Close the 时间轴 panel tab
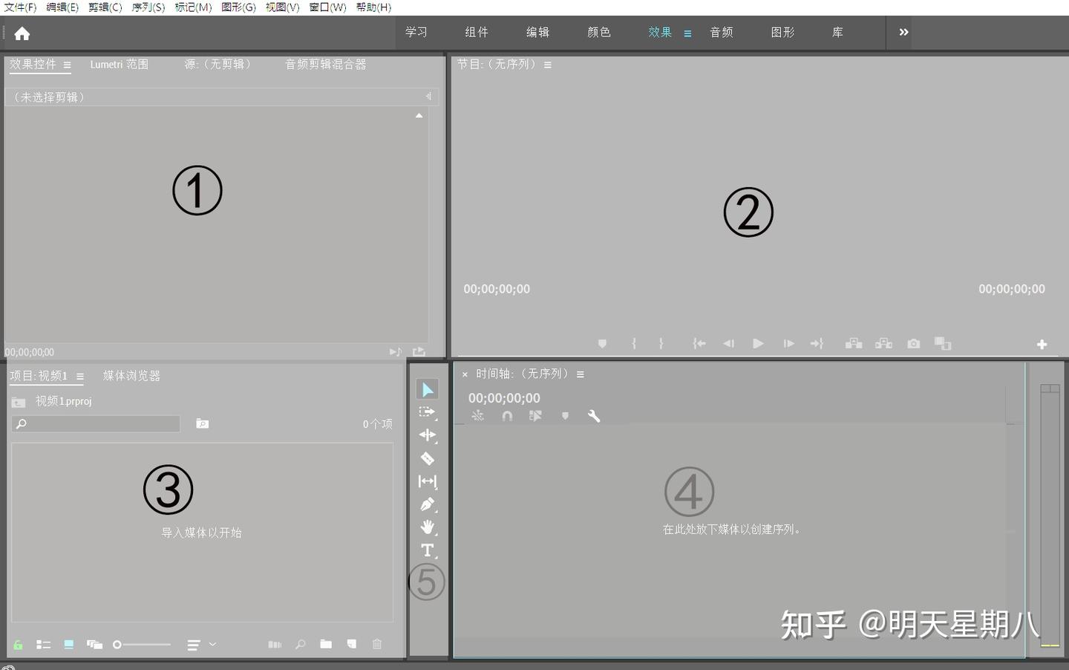 tap(465, 375)
